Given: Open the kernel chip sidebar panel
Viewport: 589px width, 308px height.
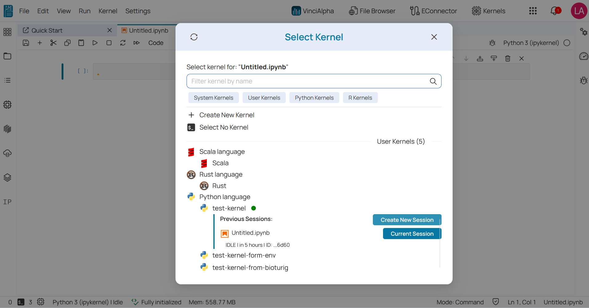Looking at the screenshot, I should [7, 105].
